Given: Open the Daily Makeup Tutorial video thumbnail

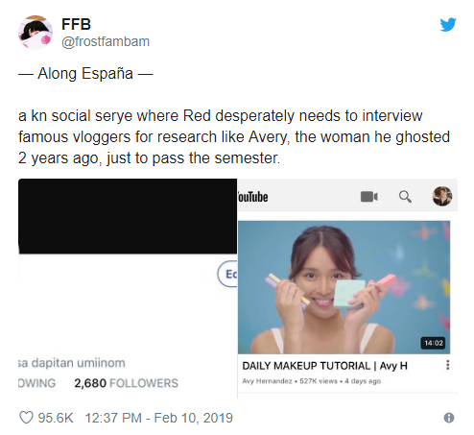Looking at the screenshot, I should (x=344, y=287).
